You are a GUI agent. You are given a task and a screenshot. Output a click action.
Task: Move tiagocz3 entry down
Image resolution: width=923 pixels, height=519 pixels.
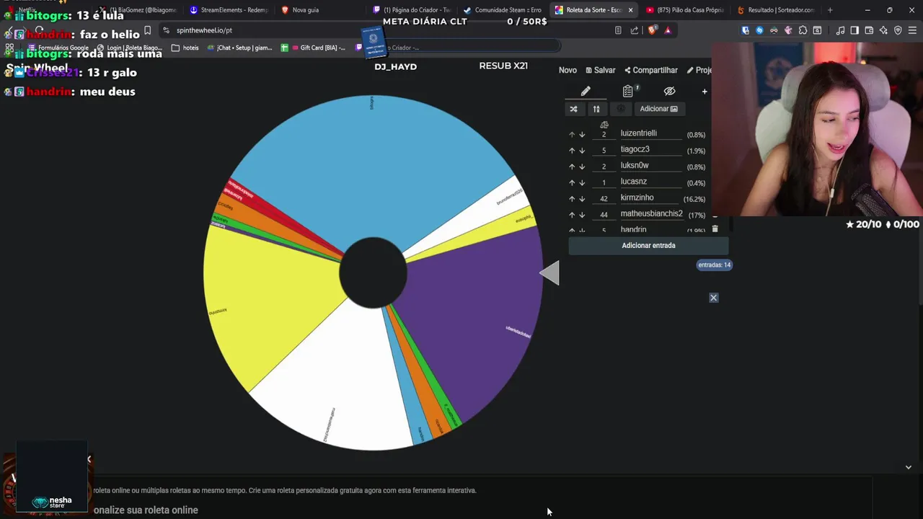click(582, 151)
